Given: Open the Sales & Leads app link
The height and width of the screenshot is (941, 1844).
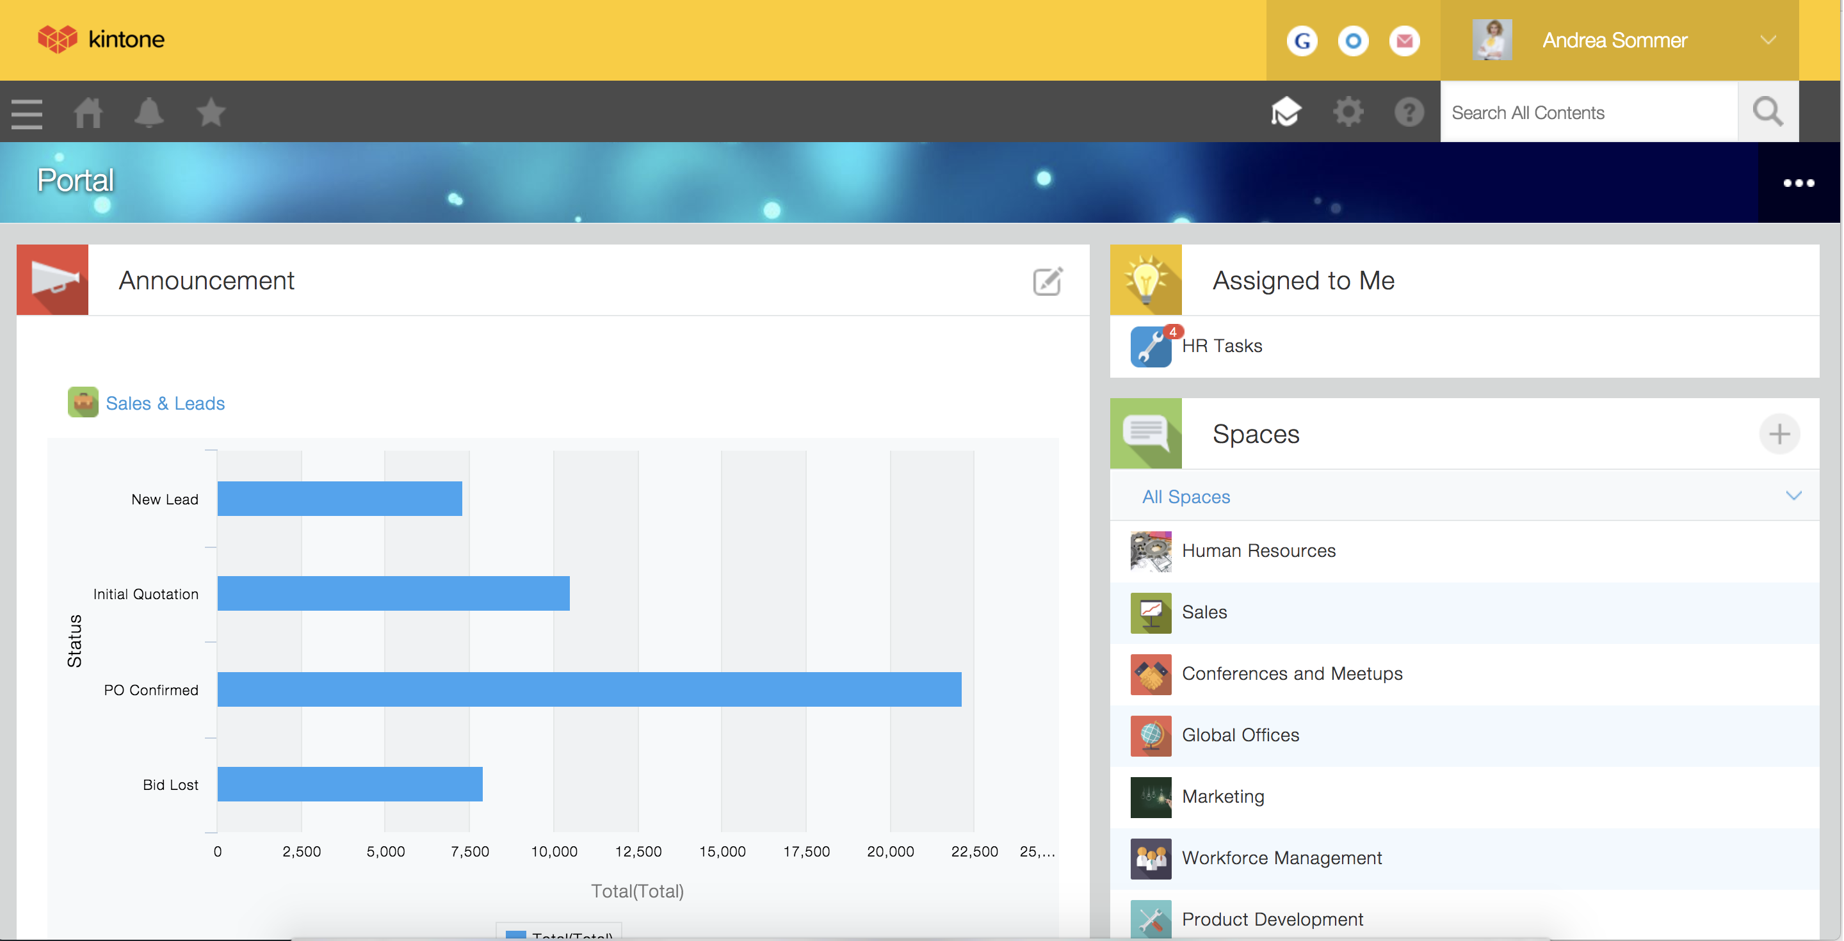Looking at the screenshot, I should [165, 403].
